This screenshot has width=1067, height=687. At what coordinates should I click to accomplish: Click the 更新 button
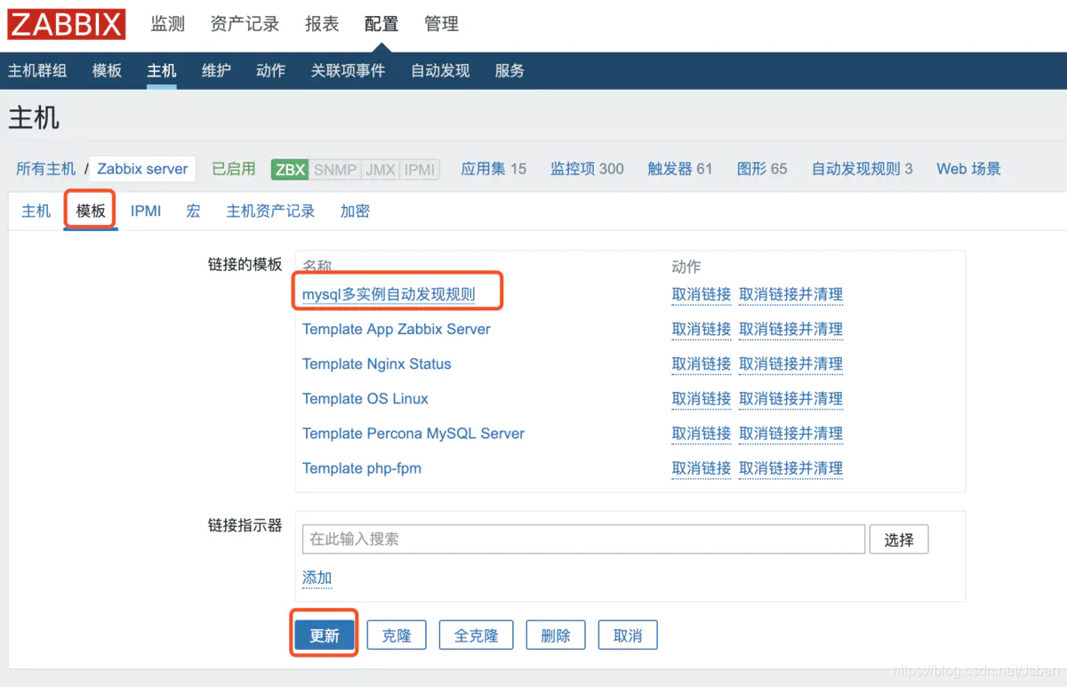click(x=325, y=635)
